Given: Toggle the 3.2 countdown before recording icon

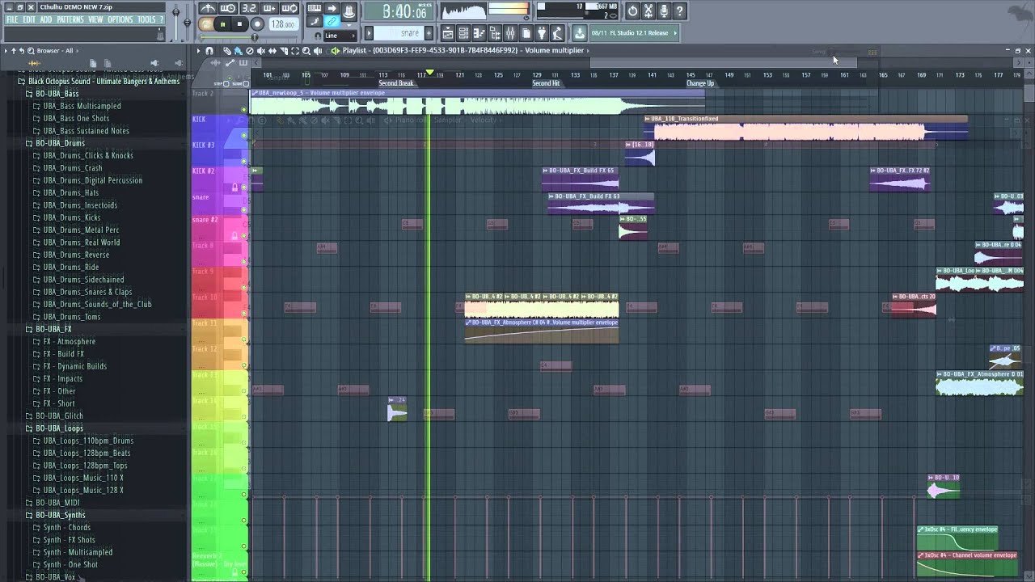Looking at the screenshot, I should point(249,9).
